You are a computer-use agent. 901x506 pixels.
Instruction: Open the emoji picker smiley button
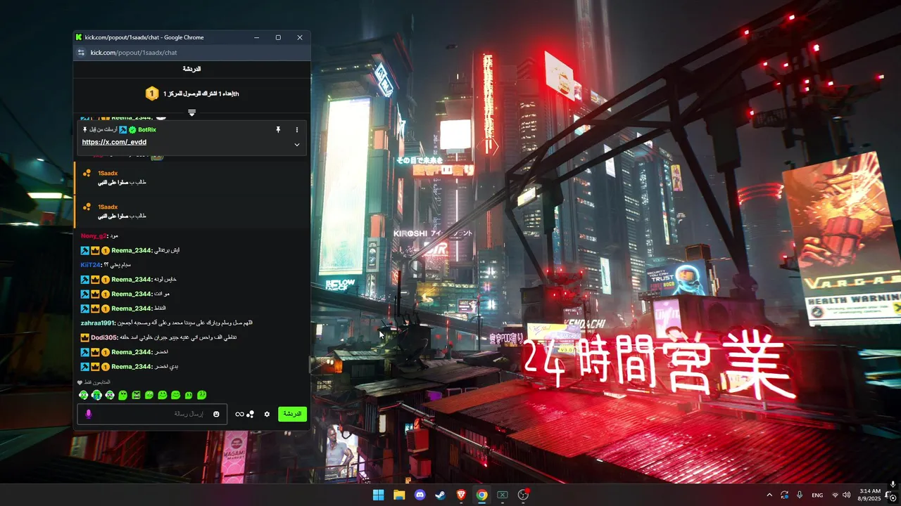pos(216,414)
